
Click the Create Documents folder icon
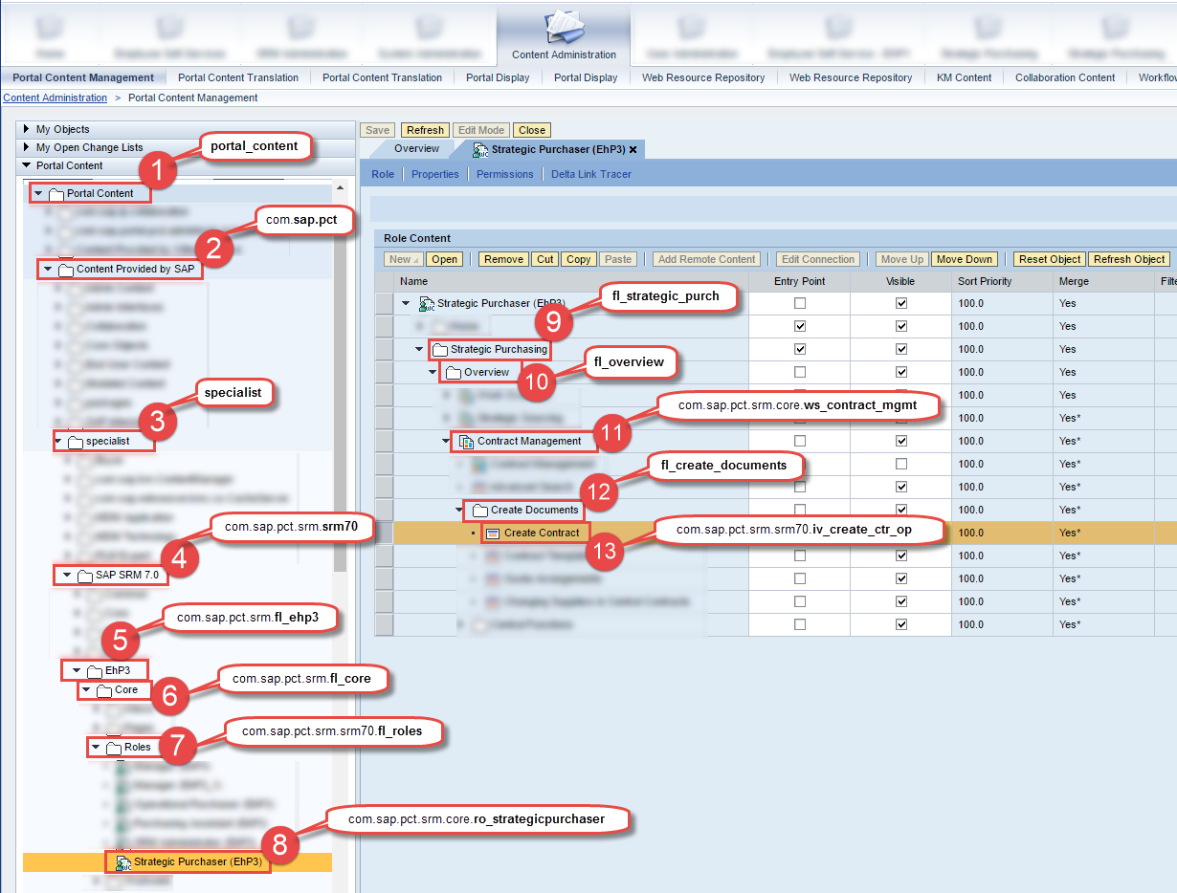coord(480,511)
